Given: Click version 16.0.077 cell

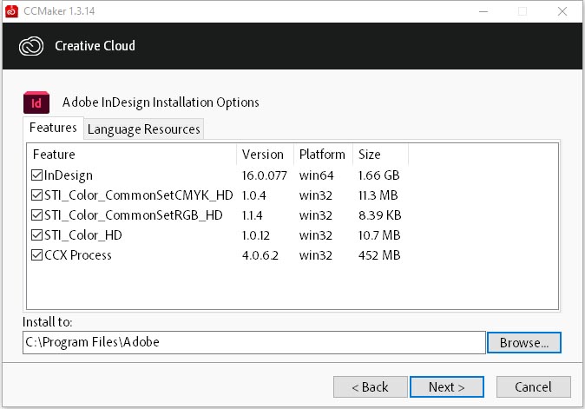Looking at the screenshot, I should click(x=265, y=175).
